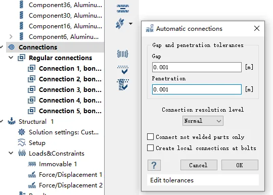
Task: Click Cancel in Automatic connections dialog
Action: (199, 165)
